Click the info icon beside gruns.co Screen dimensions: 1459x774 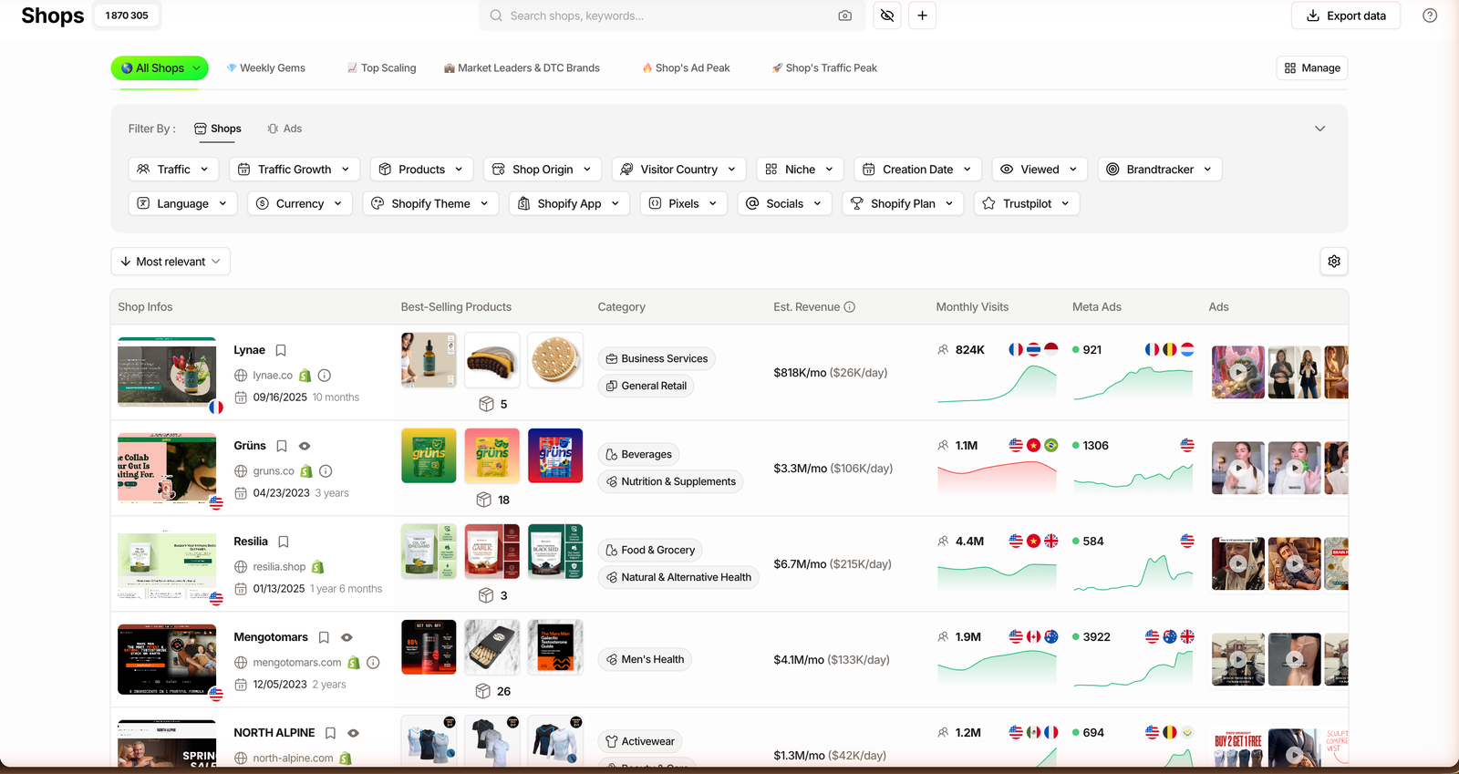tap(326, 471)
